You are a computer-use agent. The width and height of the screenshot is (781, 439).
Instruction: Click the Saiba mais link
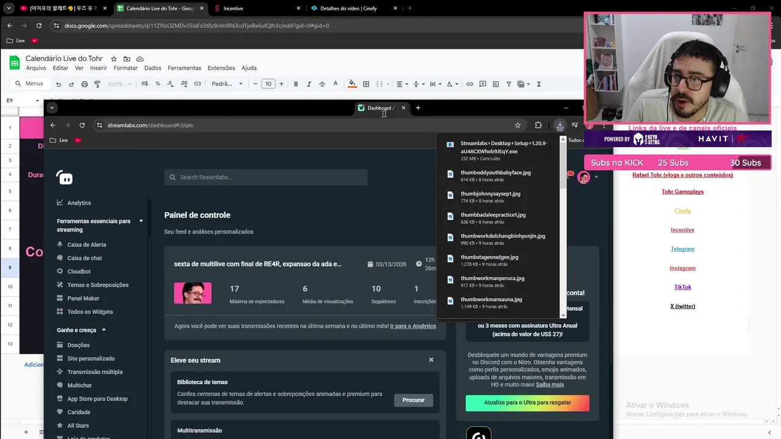click(x=550, y=385)
